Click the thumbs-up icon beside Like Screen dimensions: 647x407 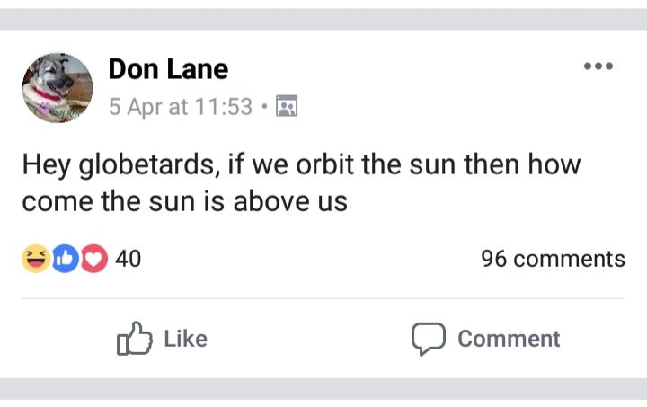[135, 339]
